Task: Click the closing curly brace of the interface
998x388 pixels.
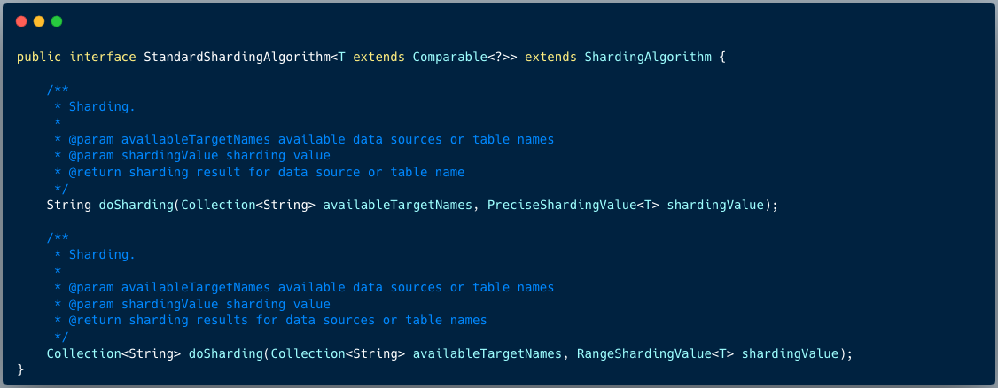Action: 20,369
